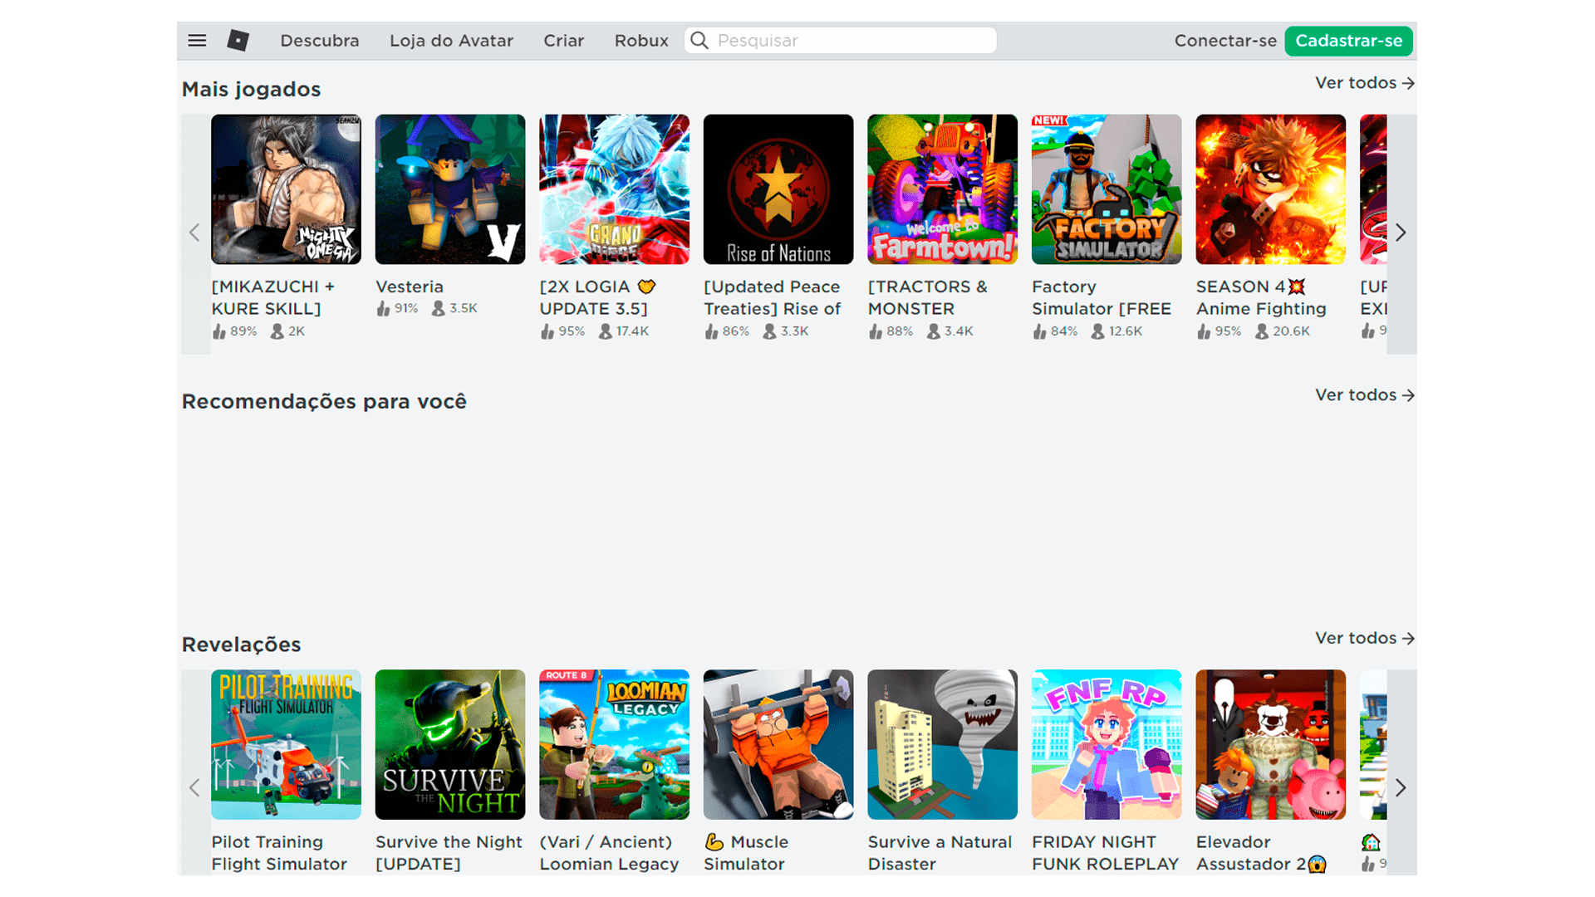This screenshot has height=897, width=1595.
Task: Click Ver todos for Revelações section
Action: [x=1364, y=639]
